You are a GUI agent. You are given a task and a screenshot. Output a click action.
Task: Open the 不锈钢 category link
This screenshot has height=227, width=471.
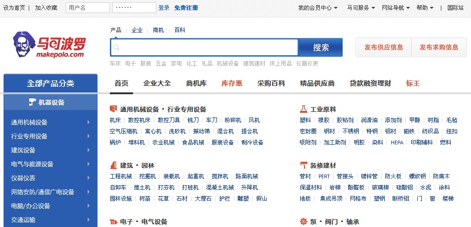(x=350, y=131)
